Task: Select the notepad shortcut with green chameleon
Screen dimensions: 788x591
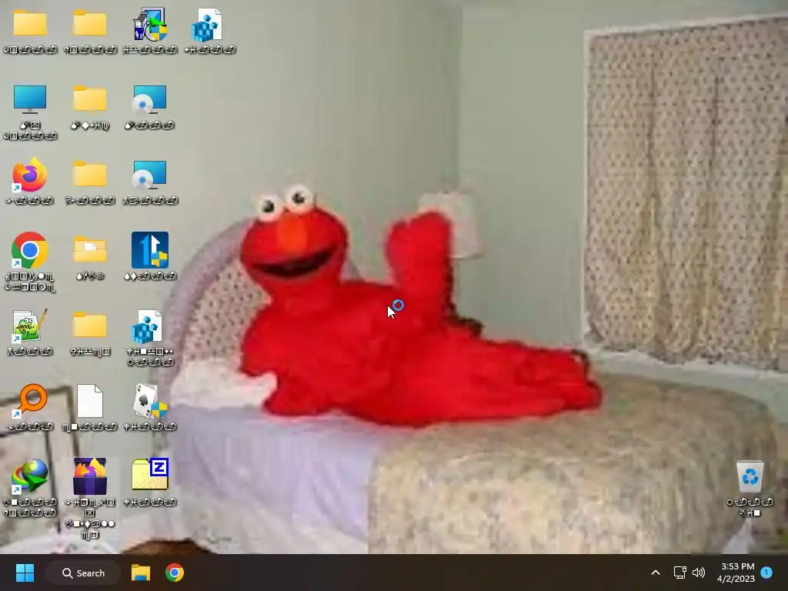Action: 30,326
